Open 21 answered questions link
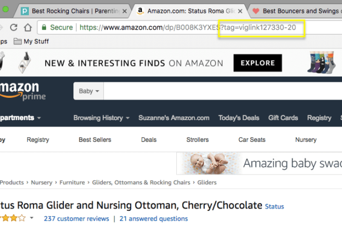 click(x=153, y=219)
